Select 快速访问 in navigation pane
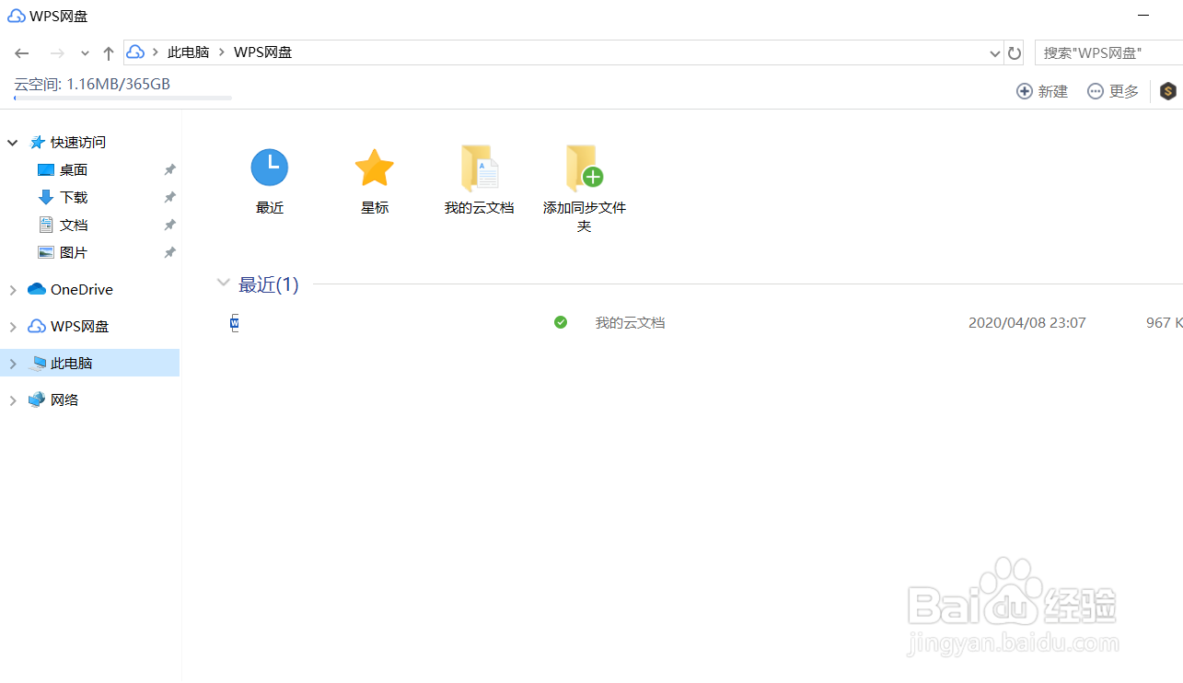 coord(78,142)
